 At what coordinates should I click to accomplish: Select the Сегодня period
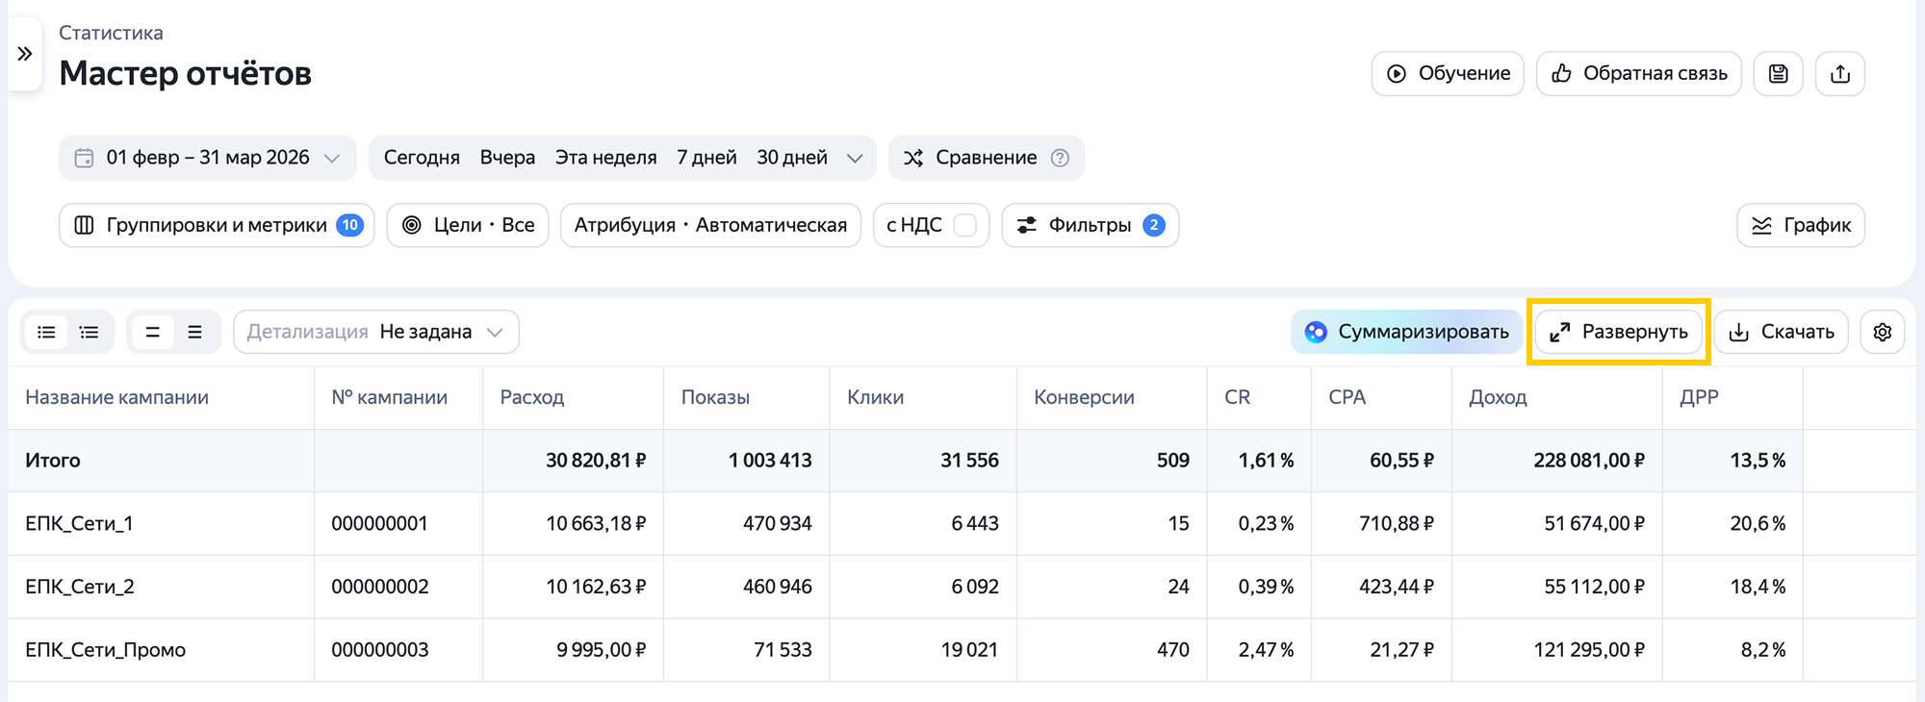tap(422, 158)
